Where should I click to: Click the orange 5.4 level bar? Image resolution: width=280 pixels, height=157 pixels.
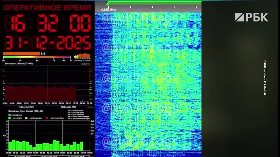click(21, 53)
